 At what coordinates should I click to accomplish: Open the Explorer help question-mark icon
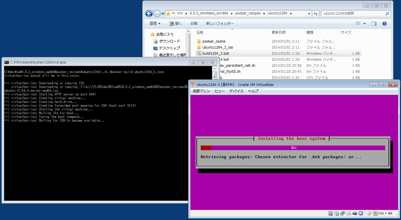tap(384, 24)
